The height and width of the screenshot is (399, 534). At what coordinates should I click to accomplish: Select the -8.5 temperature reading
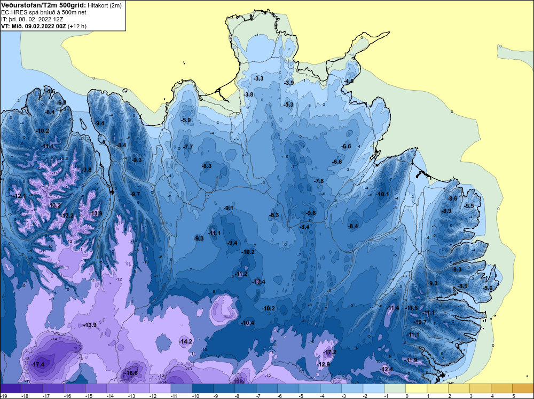coord(462,286)
